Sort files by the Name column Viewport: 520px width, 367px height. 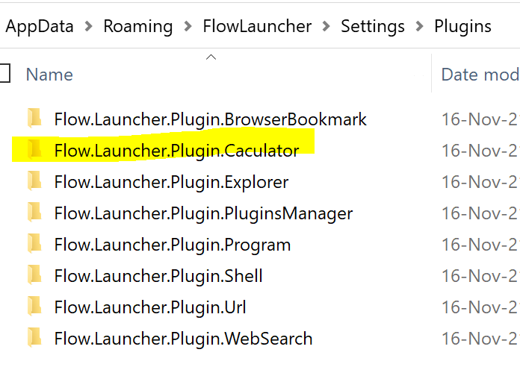[x=49, y=75]
